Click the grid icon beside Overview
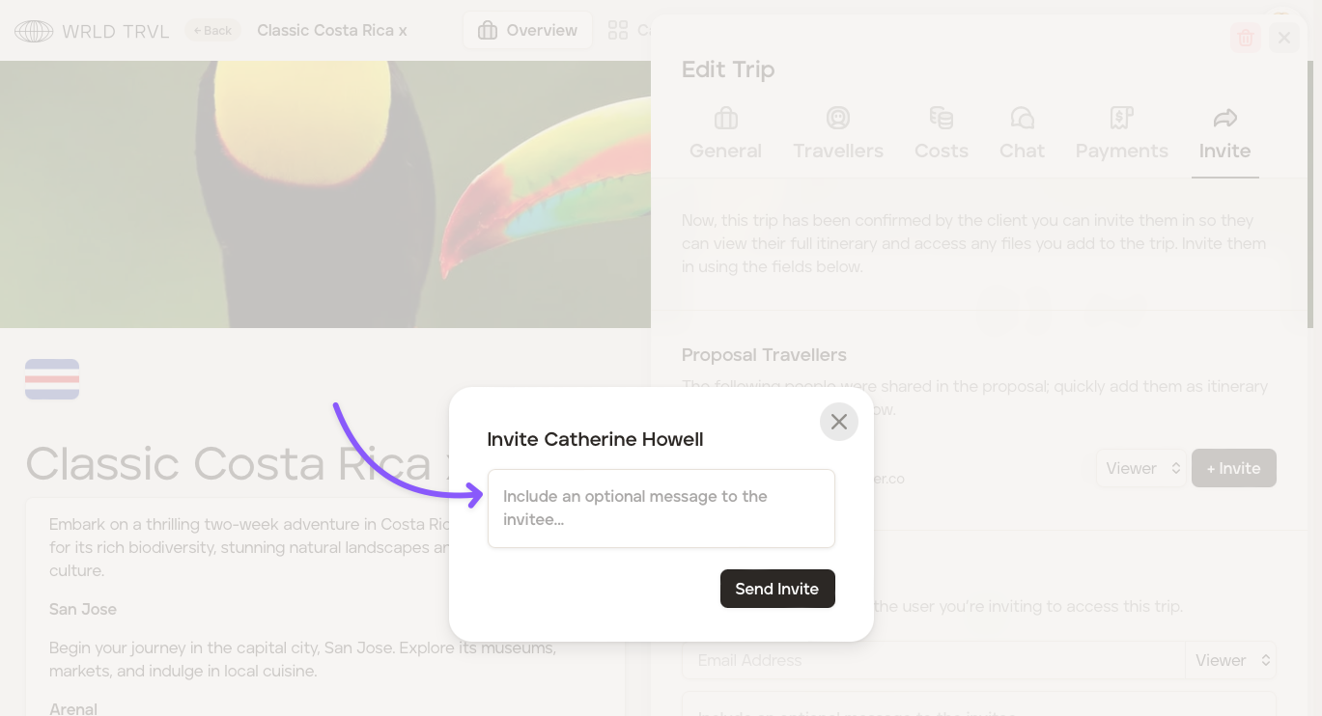Viewport: 1322px width, 716px height. [x=618, y=31]
